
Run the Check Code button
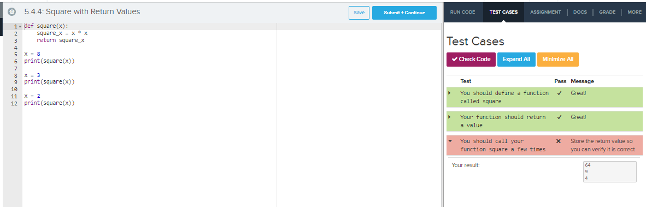click(x=471, y=60)
